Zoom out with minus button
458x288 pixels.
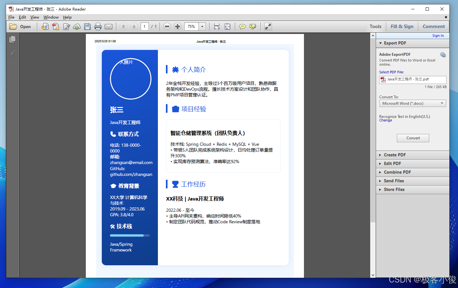[167, 27]
